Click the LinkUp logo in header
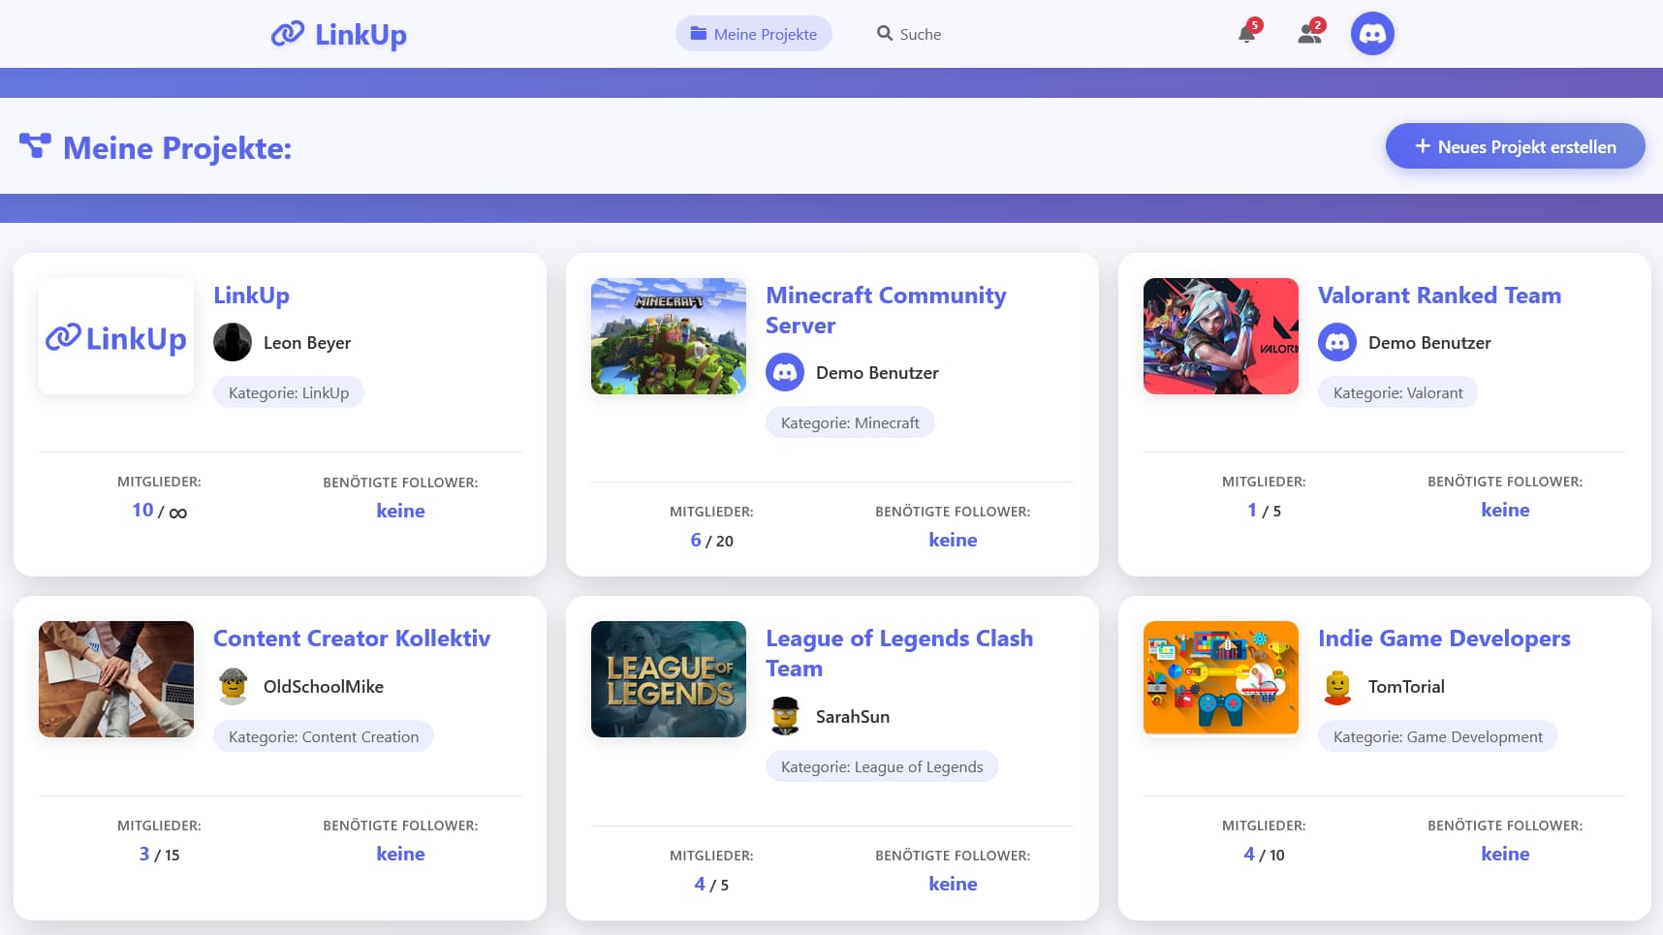 339,34
